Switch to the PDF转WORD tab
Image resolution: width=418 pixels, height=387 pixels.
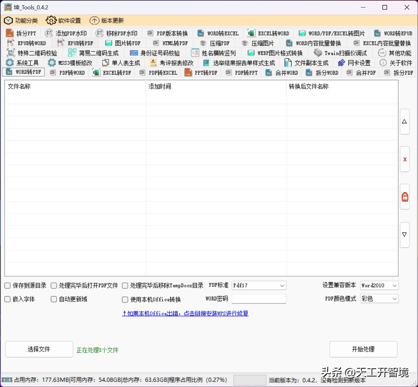68,72
